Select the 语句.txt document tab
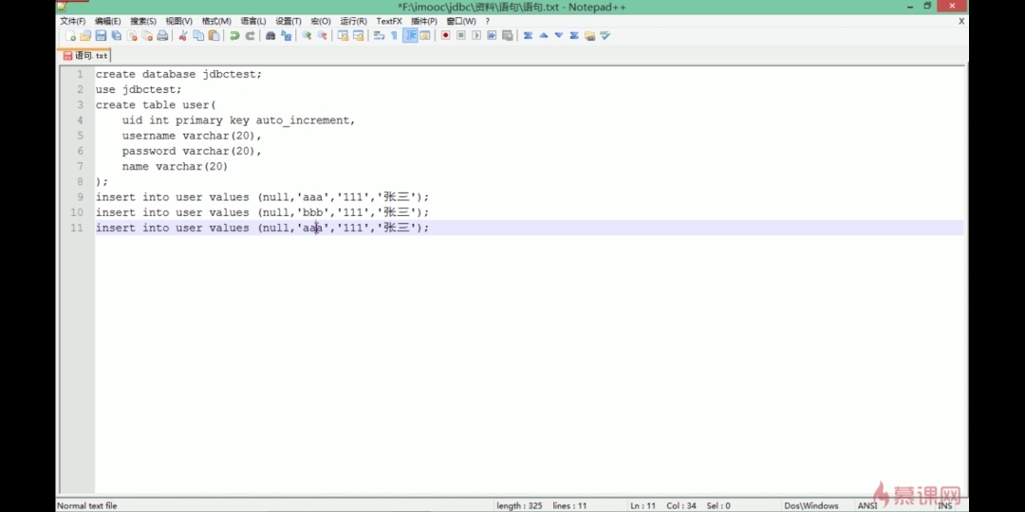The width and height of the screenshot is (1025, 512). pos(85,56)
